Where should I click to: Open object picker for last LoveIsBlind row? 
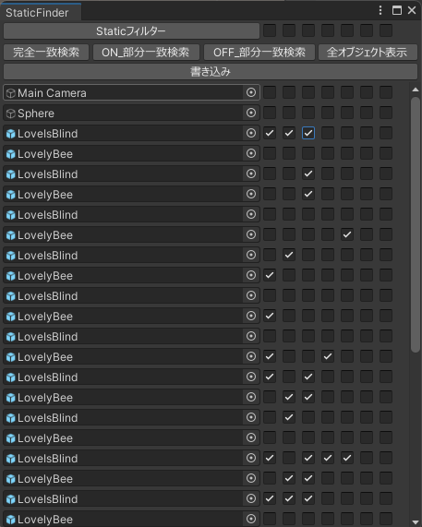[x=251, y=498]
